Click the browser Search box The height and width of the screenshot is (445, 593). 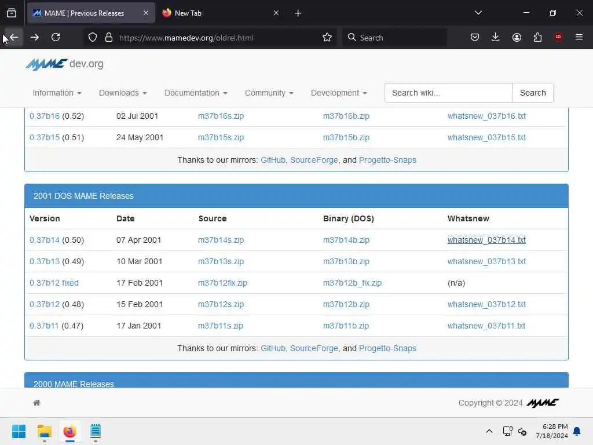[x=394, y=38]
